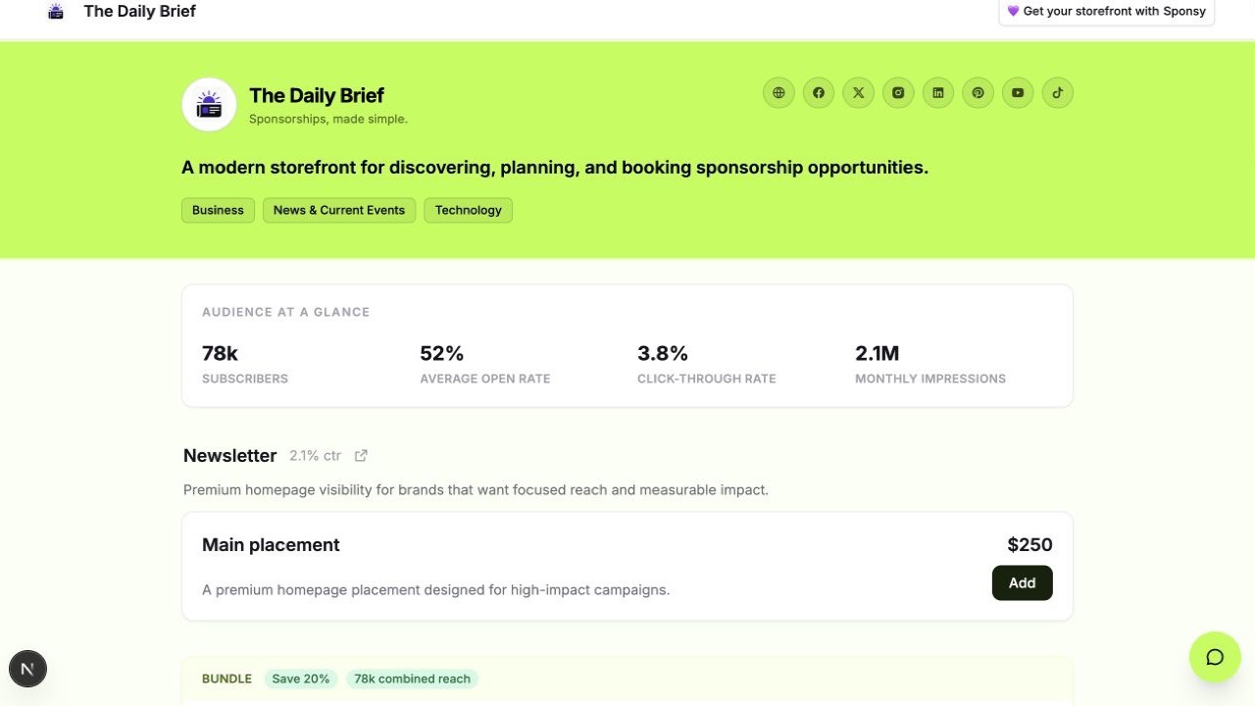Click the high-impact campaigns placement description
The image size is (1255, 706).
435,590
